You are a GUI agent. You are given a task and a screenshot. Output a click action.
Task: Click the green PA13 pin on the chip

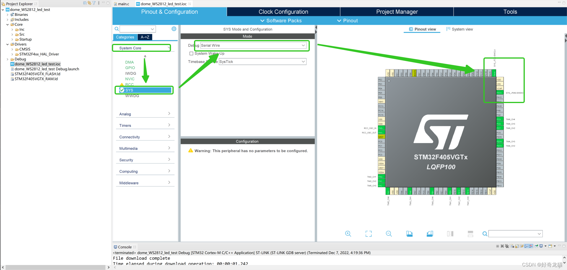[499, 93]
